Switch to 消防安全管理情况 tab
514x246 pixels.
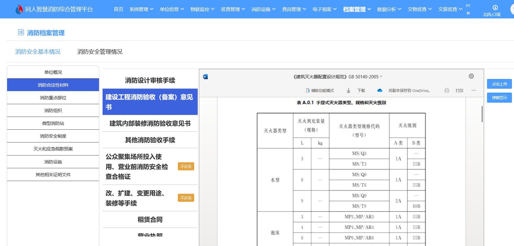point(100,52)
